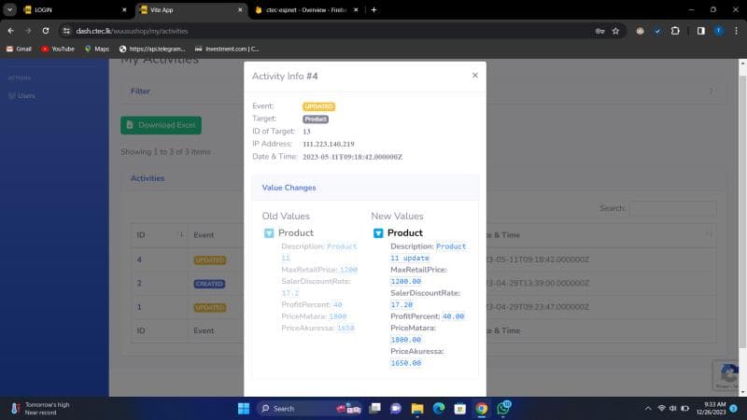The image size is (747, 420).
Task: Click the Download Excel button
Action: click(x=161, y=125)
